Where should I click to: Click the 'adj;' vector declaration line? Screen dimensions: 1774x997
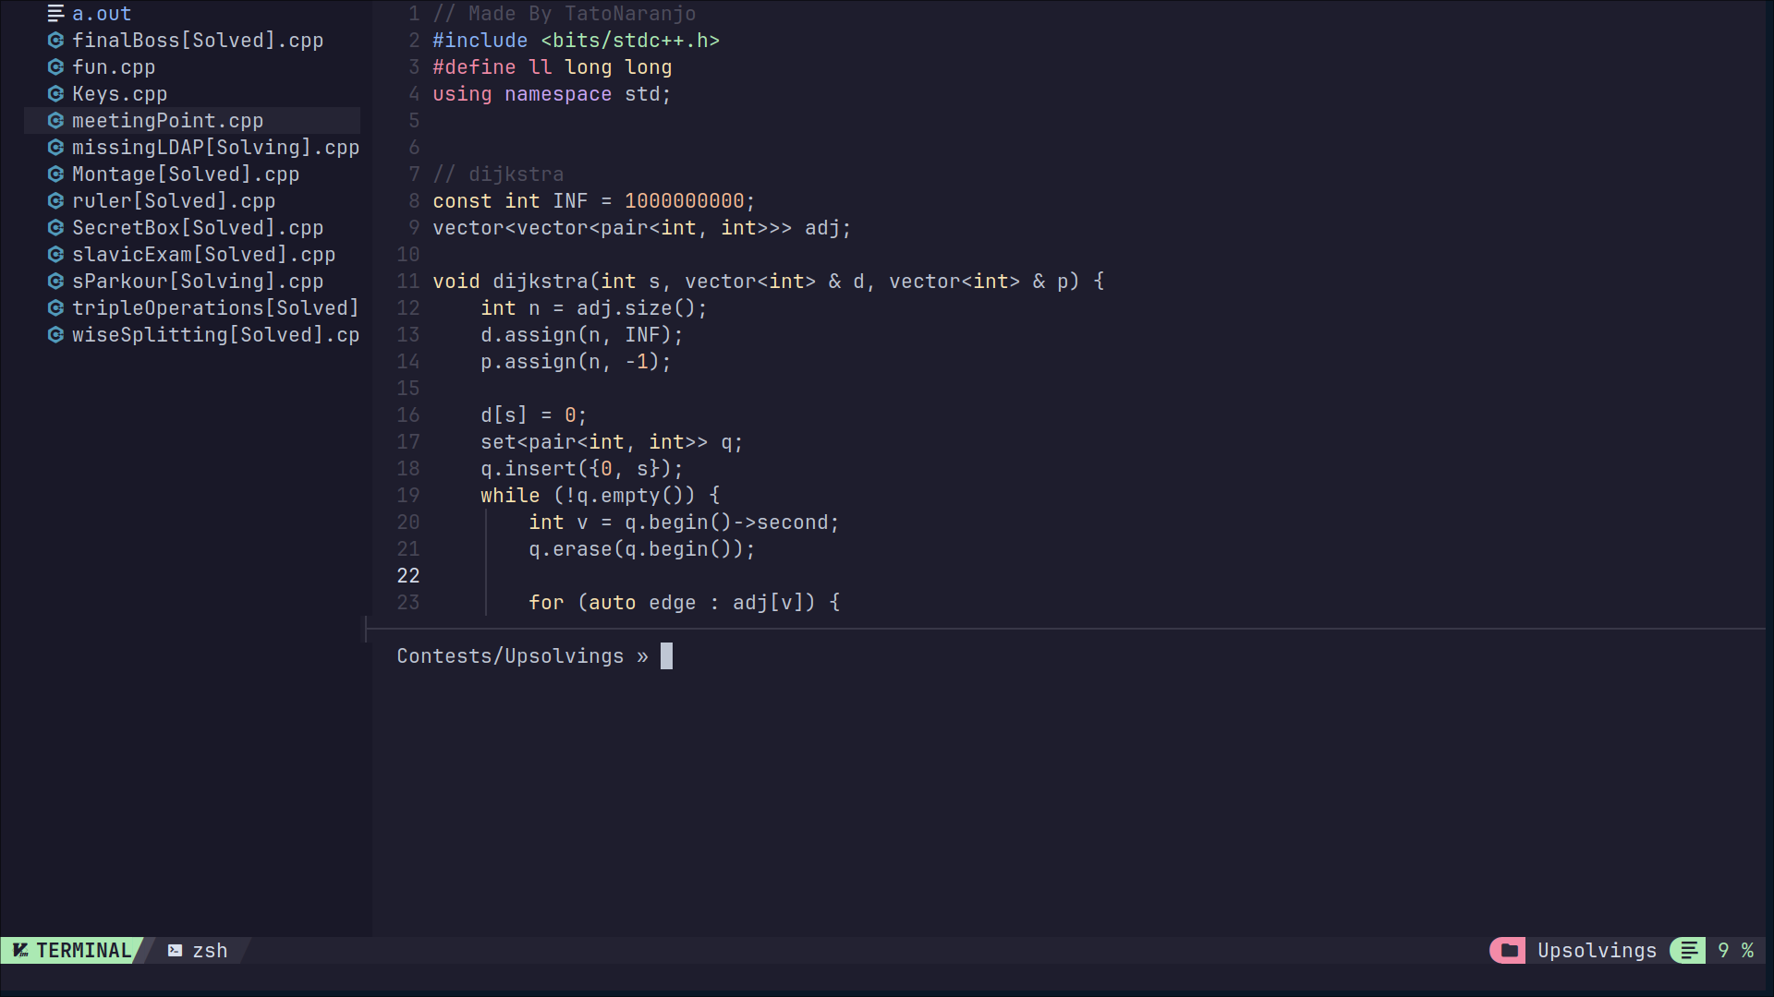pos(641,228)
